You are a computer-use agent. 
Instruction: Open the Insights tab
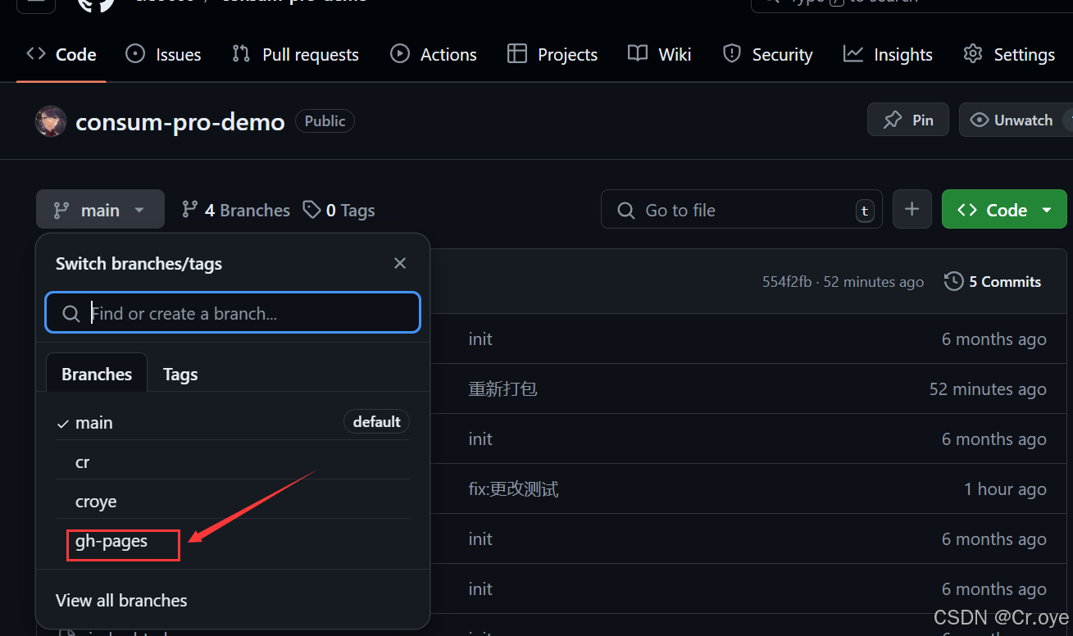tap(888, 54)
